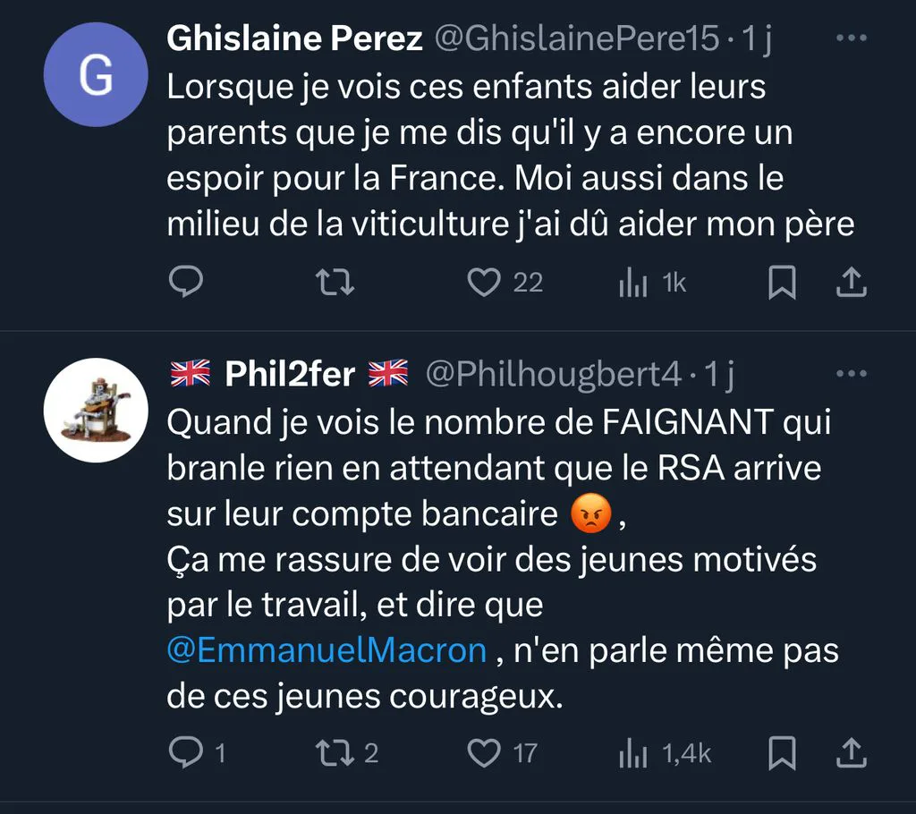916x814 pixels.
Task: Open Phil2fer's profile picture
Action: pyautogui.click(x=96, y=411)
